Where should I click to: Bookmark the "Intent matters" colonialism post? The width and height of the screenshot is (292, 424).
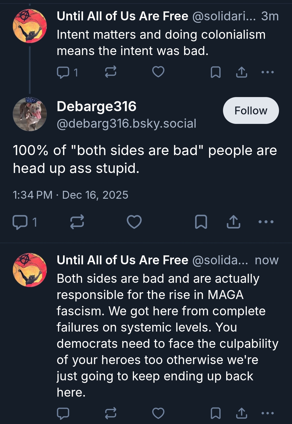tap(215, 72)
